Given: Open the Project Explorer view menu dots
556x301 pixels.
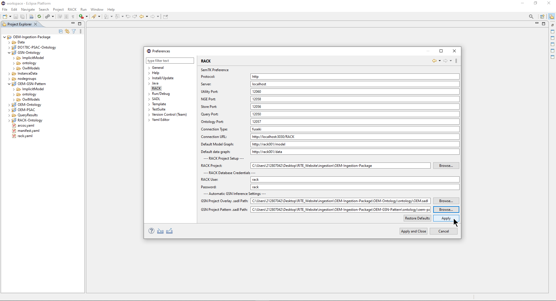Looking at the screenshot, I should tap(81, 31).
